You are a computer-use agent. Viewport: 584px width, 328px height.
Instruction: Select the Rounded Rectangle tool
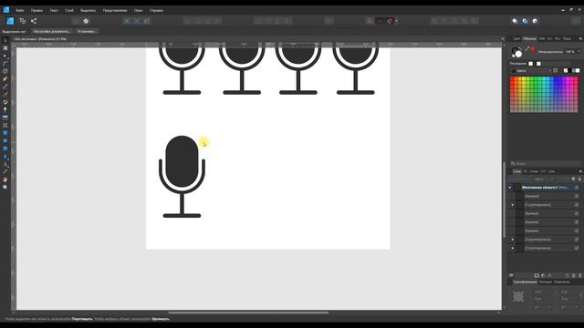[5, 149]
